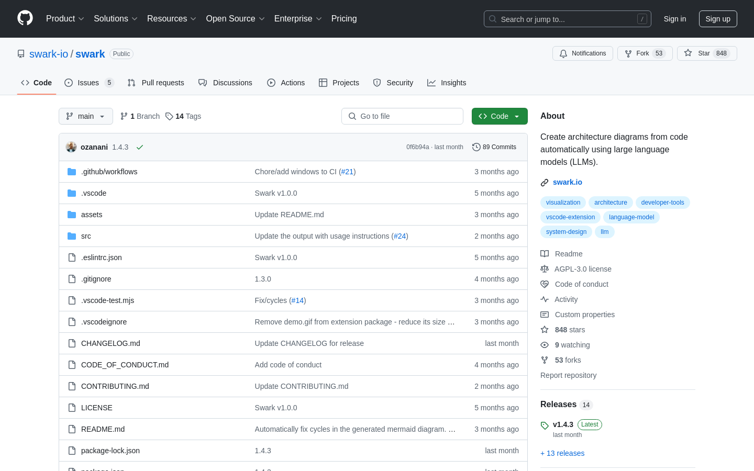754x471 pixels.
Task: Open the 89 Commits history link
Action: (494, 147)
